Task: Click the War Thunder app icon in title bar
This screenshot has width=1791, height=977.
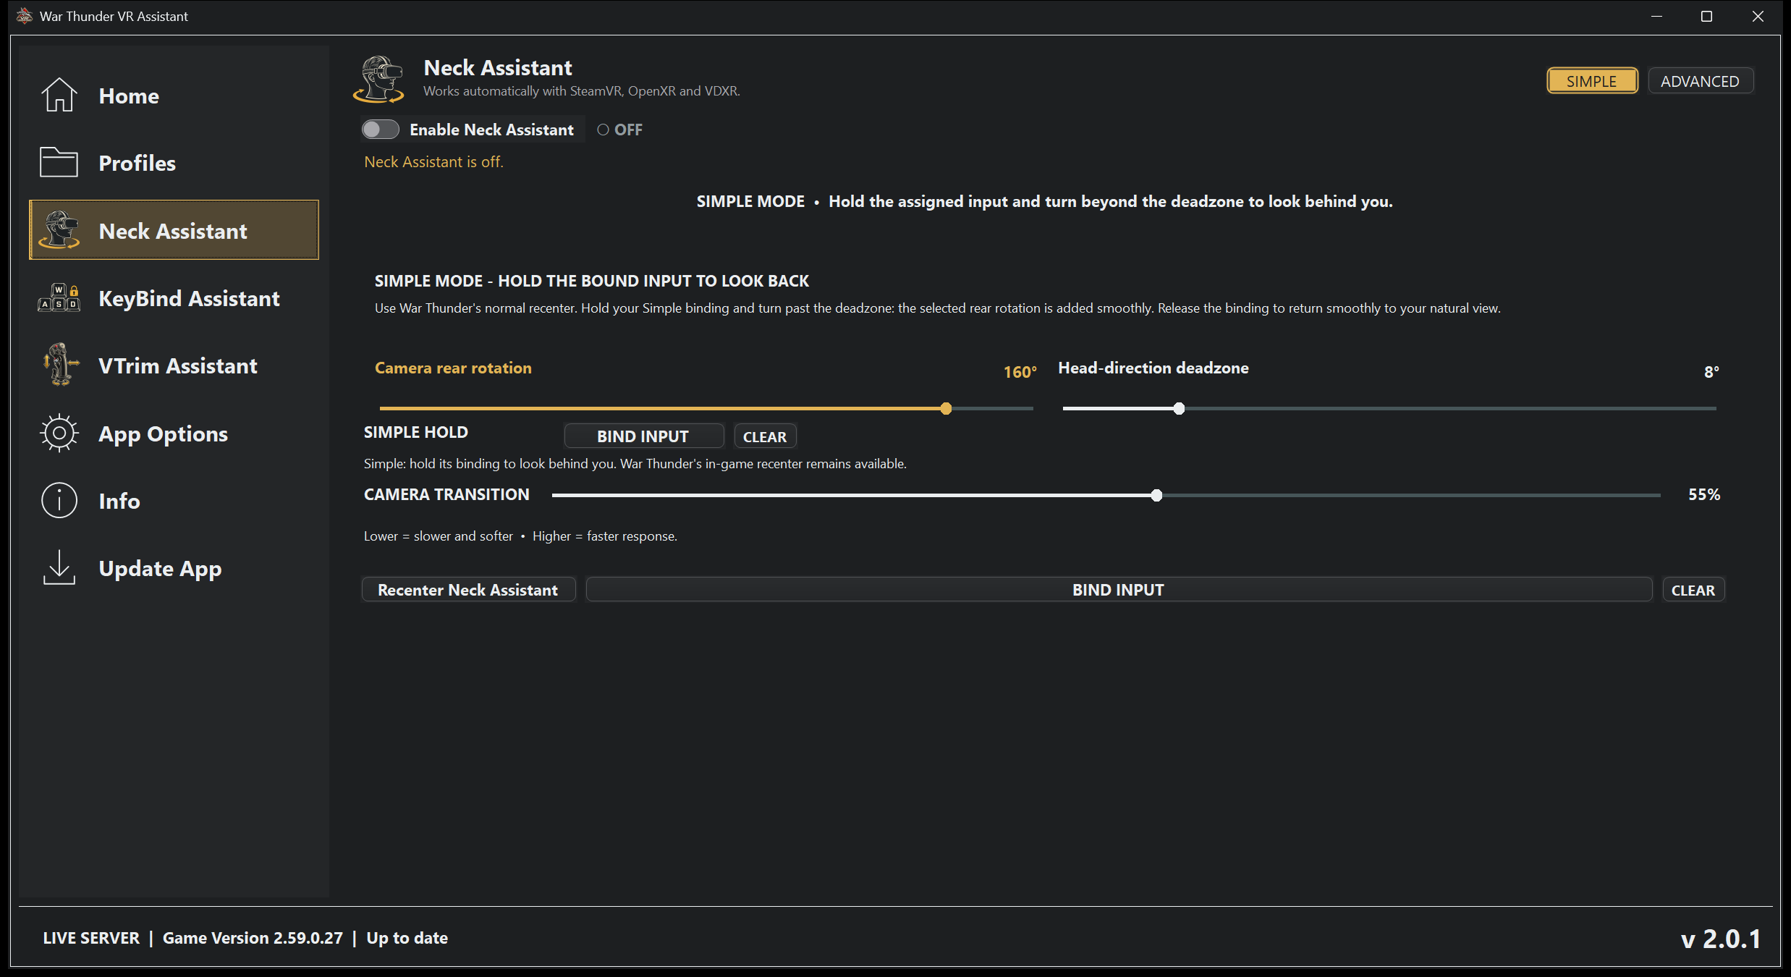Action: [24, 16]
